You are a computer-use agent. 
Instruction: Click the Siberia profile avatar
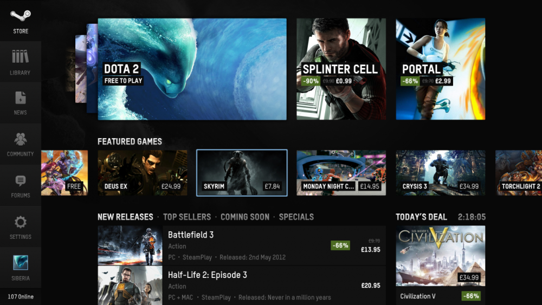20,263
